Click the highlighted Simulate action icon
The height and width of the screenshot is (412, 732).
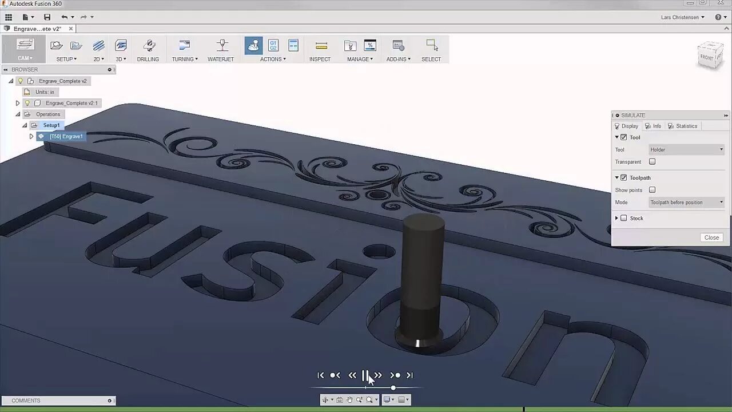[253, 45]
